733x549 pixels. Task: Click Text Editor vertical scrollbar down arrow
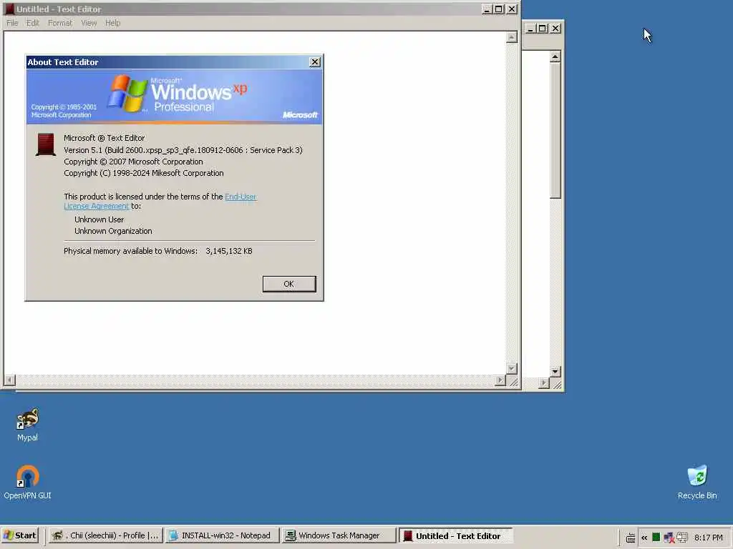click(x=511, y=368)
